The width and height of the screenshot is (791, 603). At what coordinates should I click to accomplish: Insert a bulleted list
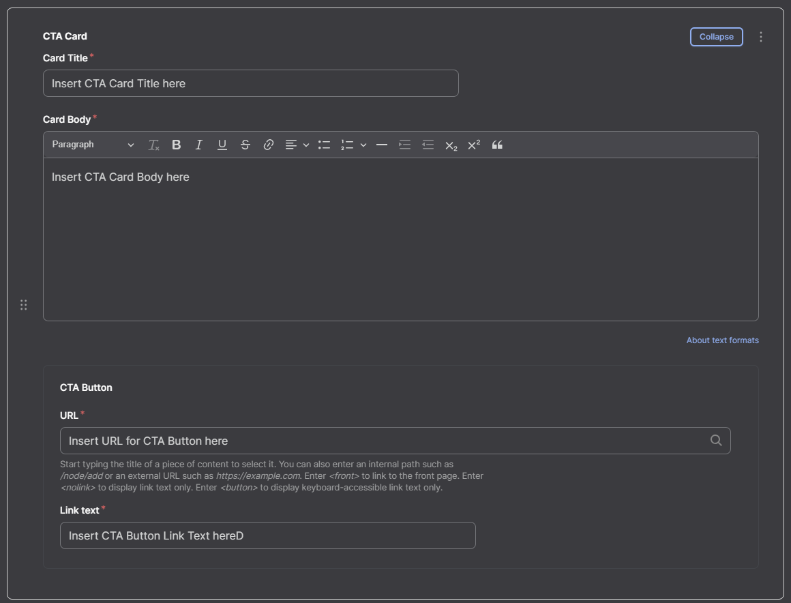tap(324, 145)
